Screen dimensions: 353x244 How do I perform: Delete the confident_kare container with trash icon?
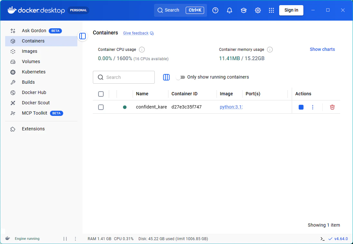point(332,107)
